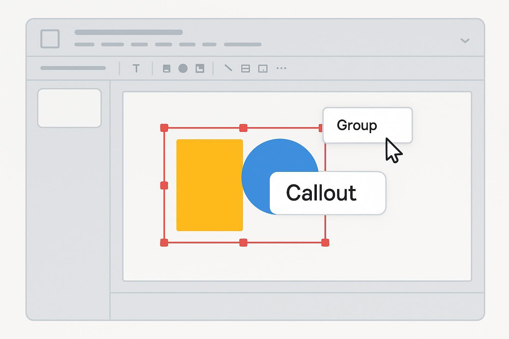Screen dimensions: 509x339
Task: Click the yellow rectangle shape
Action: coord(209,185)
